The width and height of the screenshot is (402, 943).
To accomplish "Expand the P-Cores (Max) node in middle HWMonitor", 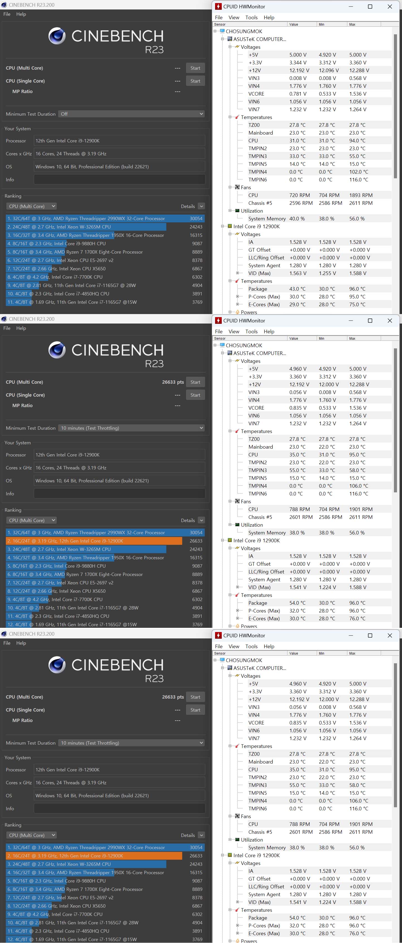I will (237, 611).
